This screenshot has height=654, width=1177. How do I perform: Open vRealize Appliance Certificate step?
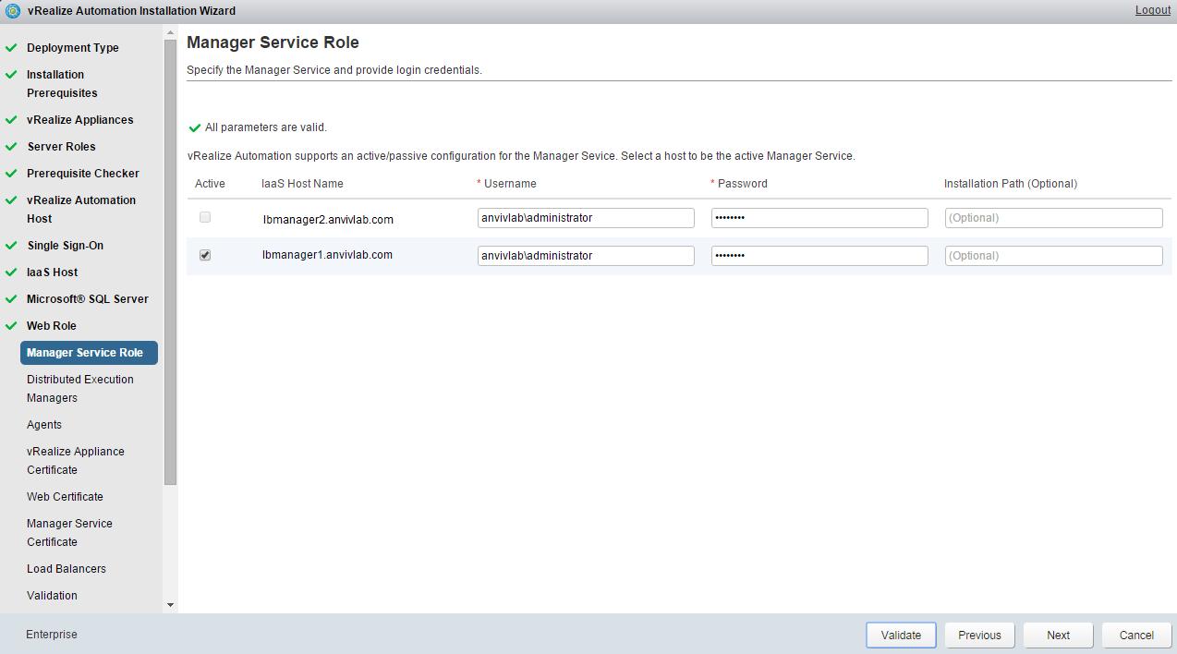click(76, 461)
